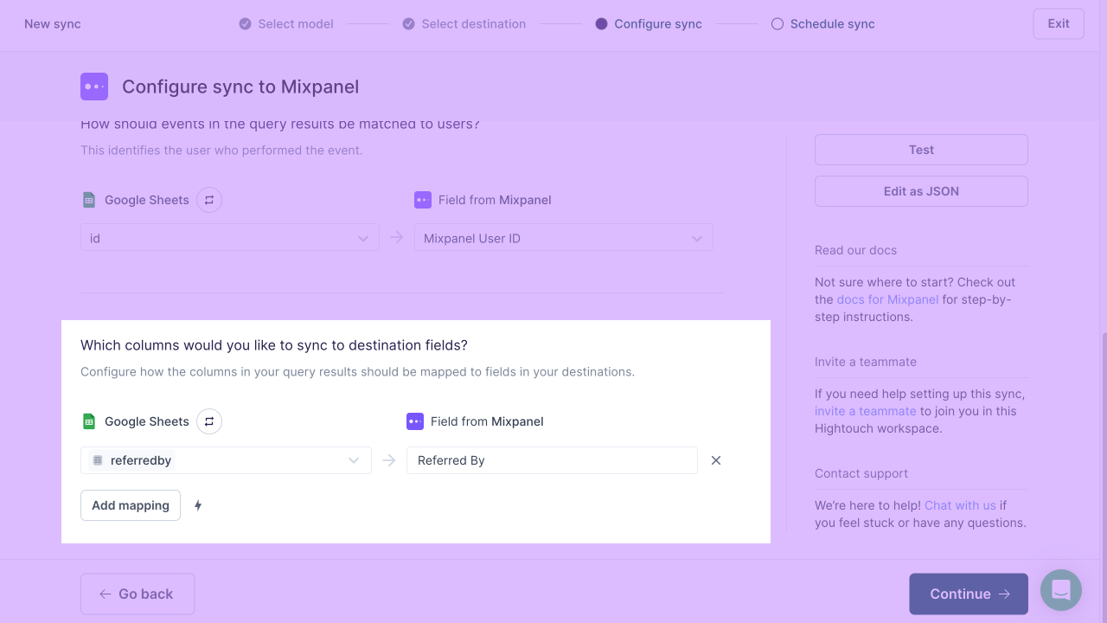Open the Mixpanel User ID dropdown

pyautogui.click(x=564, y=238)
